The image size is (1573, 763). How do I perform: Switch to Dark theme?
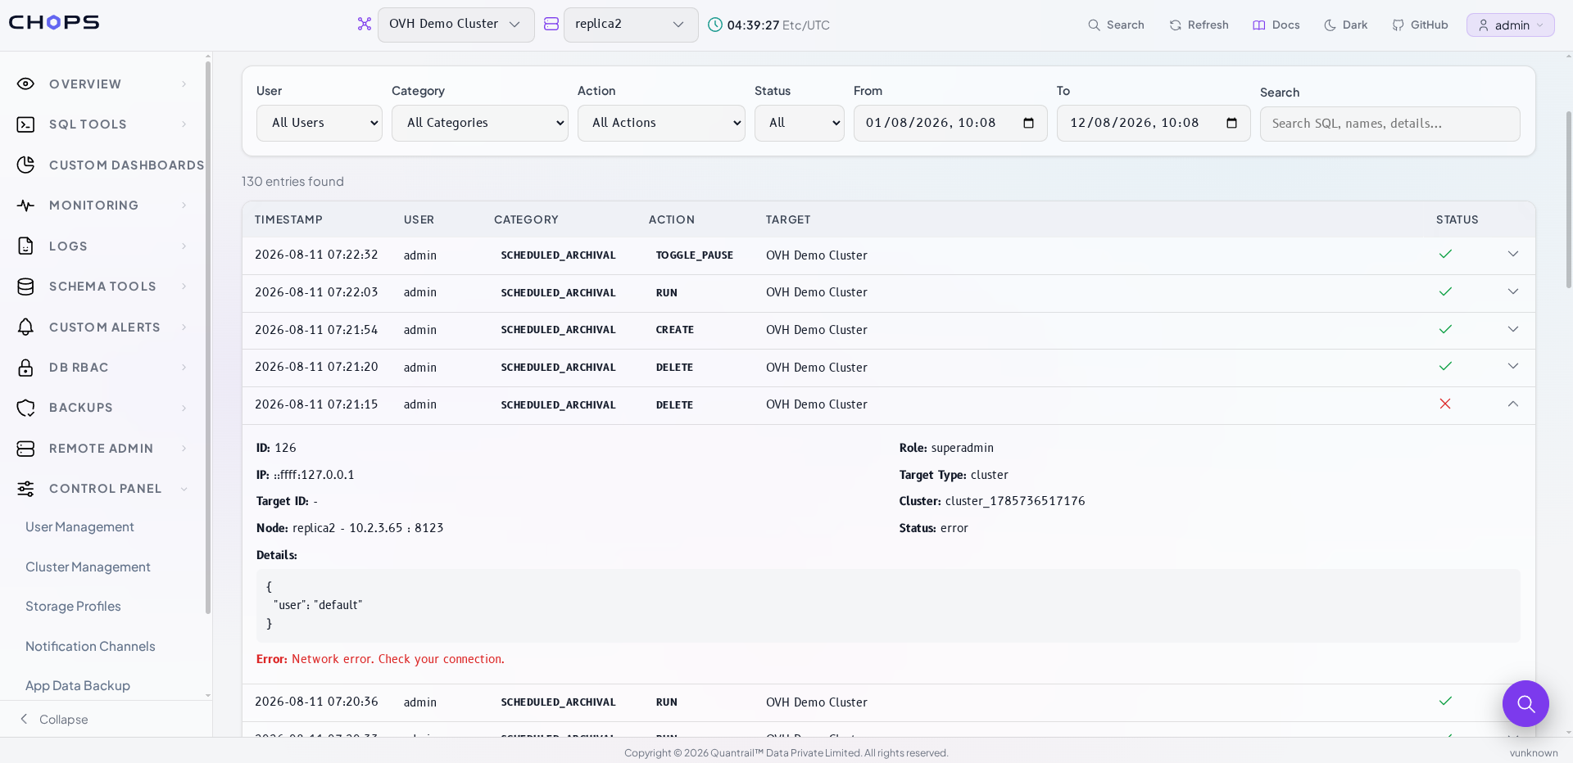[x=1345, y=25]
